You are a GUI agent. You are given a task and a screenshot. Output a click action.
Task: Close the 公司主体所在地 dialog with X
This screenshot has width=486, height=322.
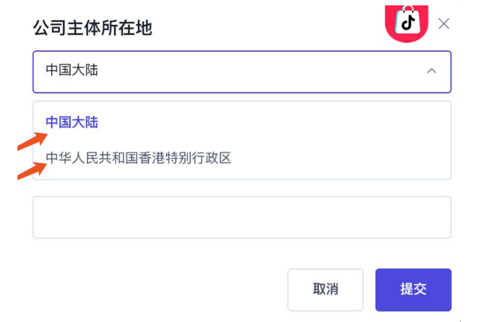[x=444, y=24]
